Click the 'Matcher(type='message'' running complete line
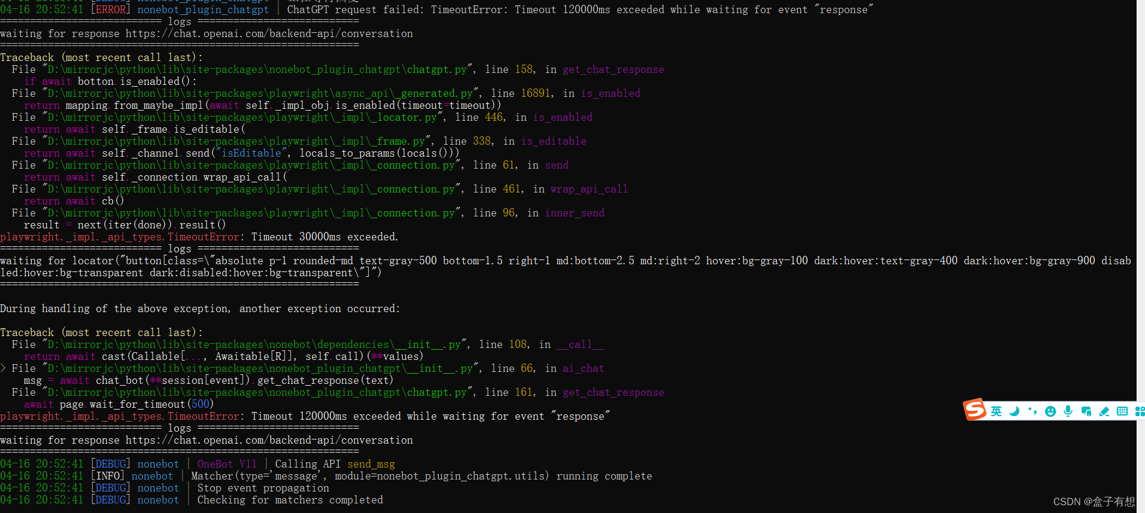This screenshot has width=1145, height=513. (421, 476)
